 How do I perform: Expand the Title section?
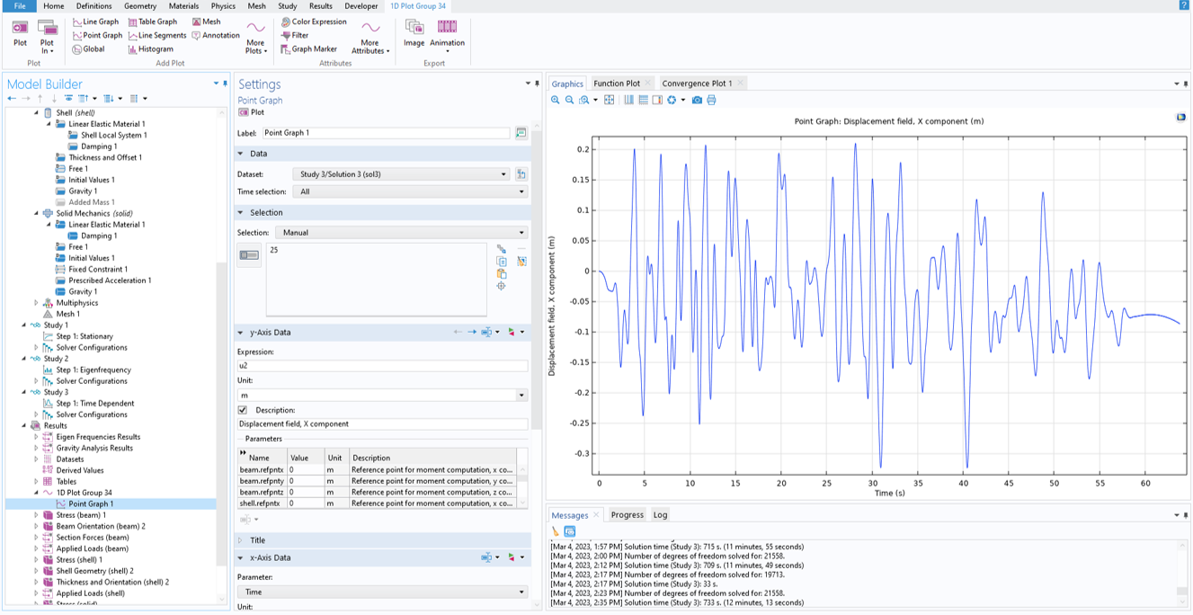click(257, 540)
